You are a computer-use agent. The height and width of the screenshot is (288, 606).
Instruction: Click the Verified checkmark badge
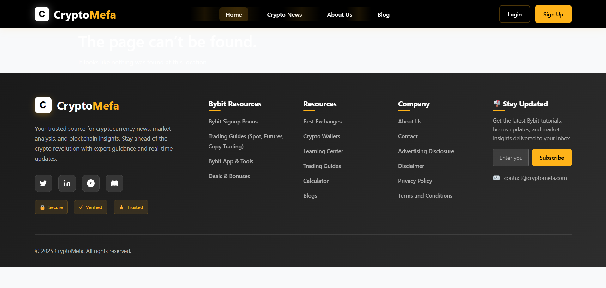pyautogui.click(x=91, y=207)
